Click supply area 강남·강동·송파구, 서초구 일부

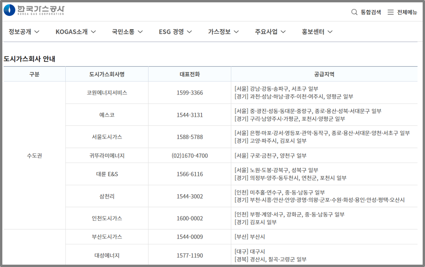[284, 89]
